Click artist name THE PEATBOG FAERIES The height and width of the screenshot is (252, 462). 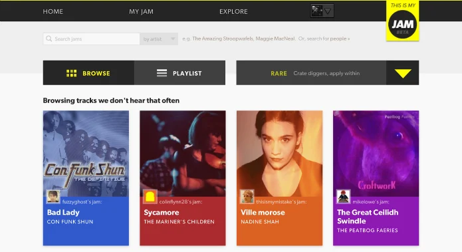click(x=368, y=230)
